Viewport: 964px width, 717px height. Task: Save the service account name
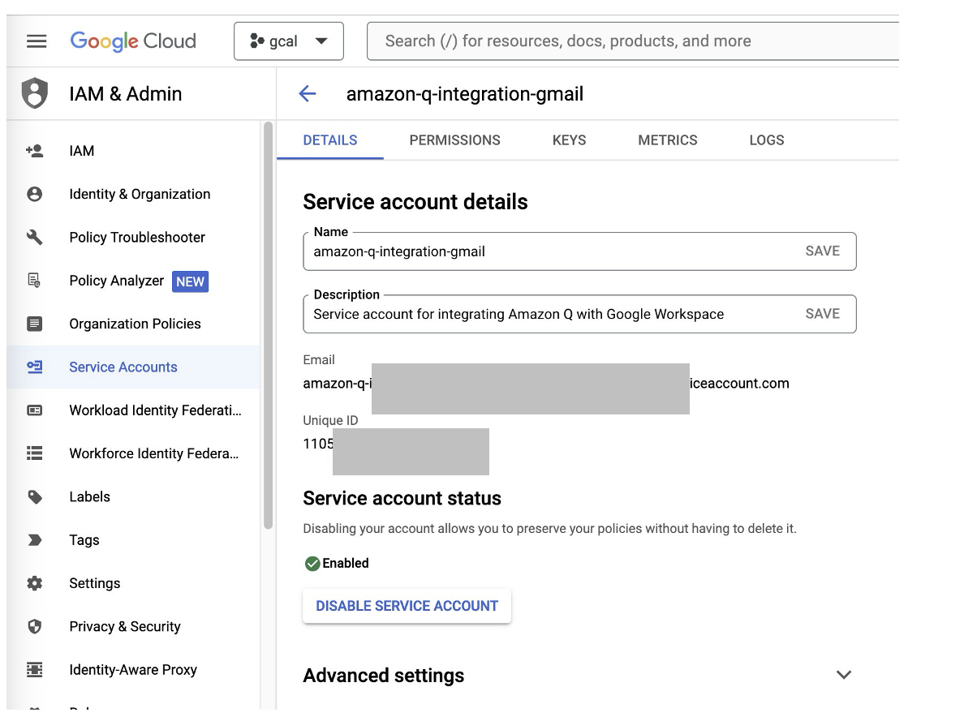click(x=822, y=251)
